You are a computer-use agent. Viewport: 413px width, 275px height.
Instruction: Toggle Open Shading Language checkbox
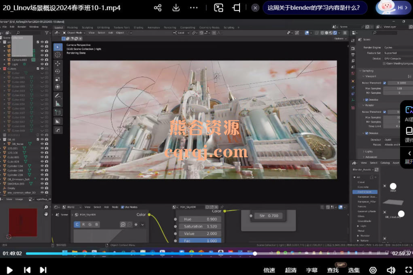tap(384, 64)
